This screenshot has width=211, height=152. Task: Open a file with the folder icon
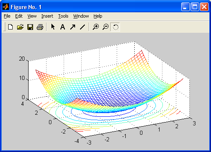click(20, 27)
